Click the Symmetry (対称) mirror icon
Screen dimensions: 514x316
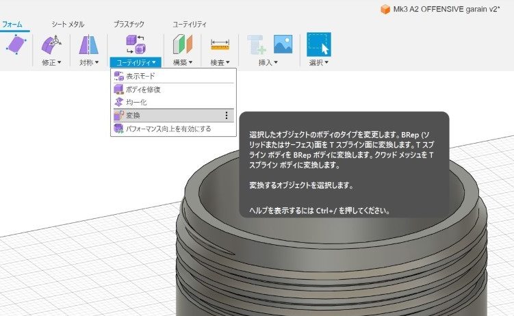point(89,45)
